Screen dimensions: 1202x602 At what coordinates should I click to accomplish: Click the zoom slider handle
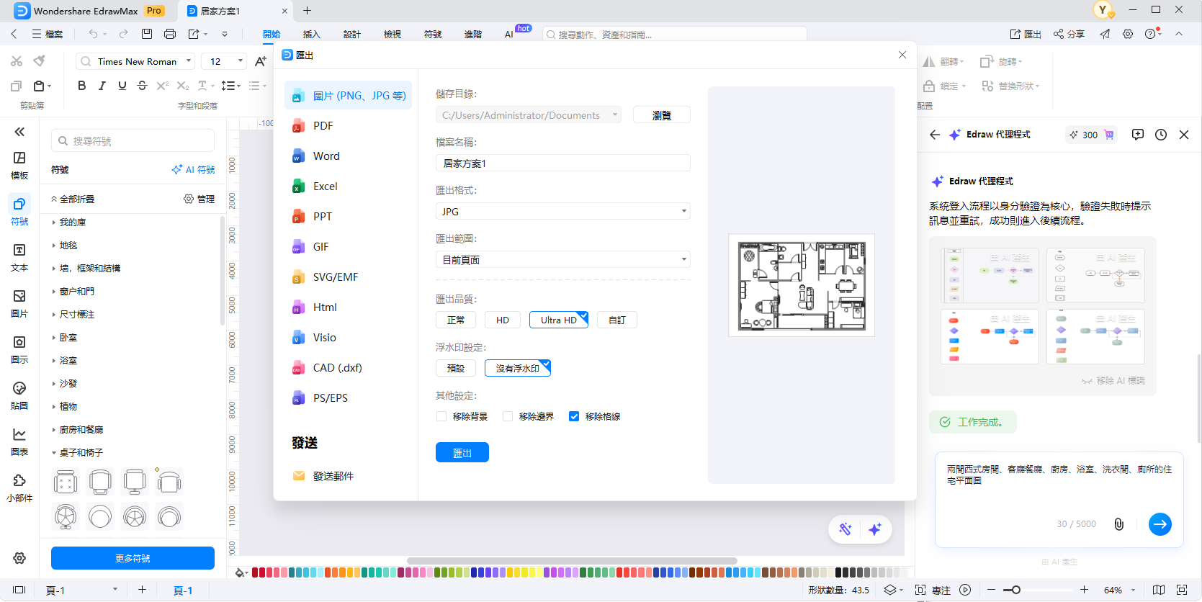click(1015, 590)
